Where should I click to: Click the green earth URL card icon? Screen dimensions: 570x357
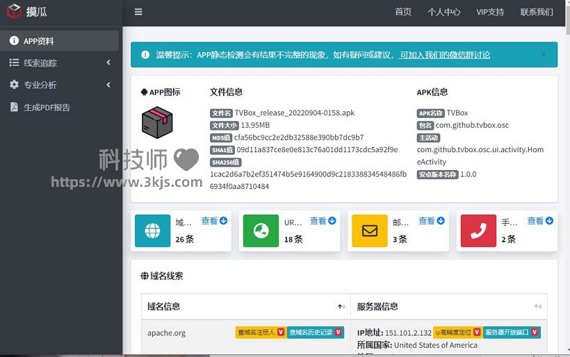coord(261,231)
